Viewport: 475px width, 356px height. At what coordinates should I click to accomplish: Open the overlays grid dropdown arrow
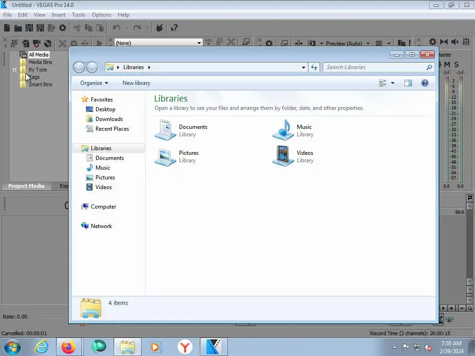(x=389, y=44)
